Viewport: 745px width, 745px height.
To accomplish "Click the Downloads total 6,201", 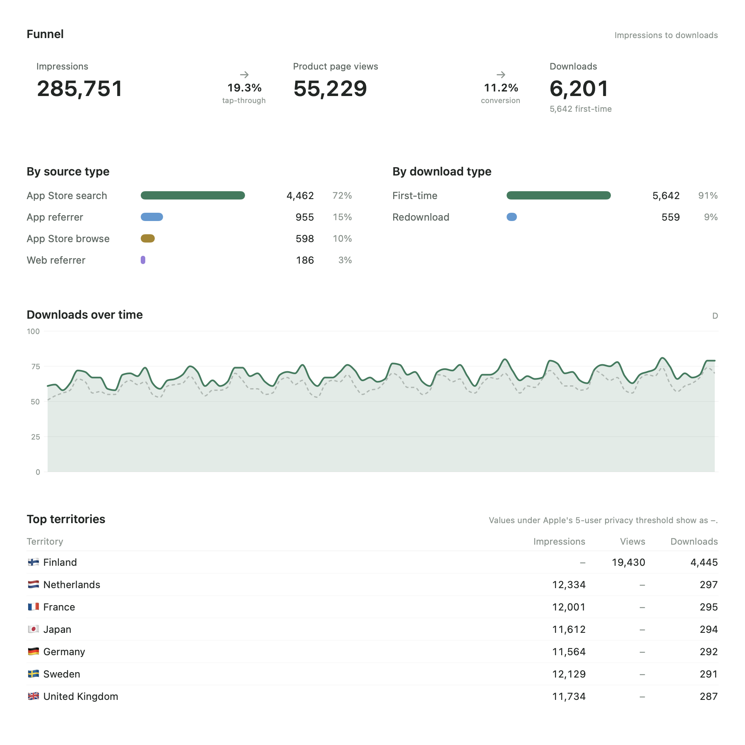I will (579, 89).
